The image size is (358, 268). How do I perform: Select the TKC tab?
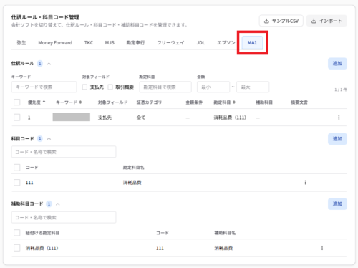click(x=89, y=43)
